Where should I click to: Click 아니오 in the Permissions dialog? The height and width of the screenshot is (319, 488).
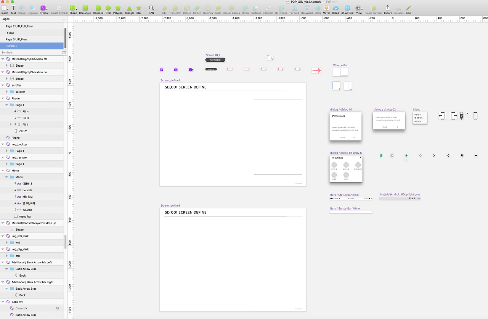342,137
